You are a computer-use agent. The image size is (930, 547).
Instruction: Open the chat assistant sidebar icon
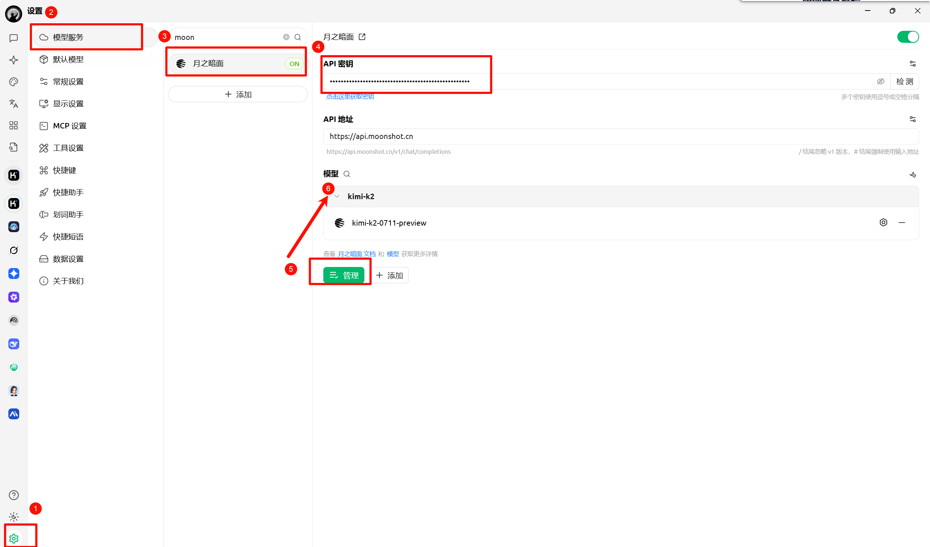14,38
